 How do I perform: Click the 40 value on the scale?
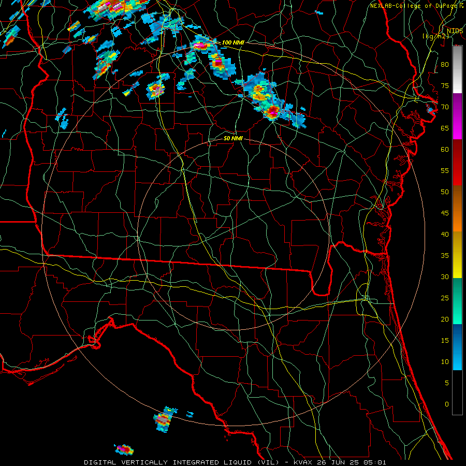click(x=445, y=234)
